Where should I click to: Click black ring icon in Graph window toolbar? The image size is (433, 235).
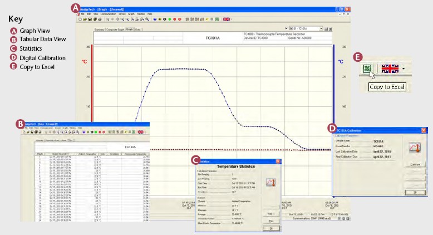165,19
